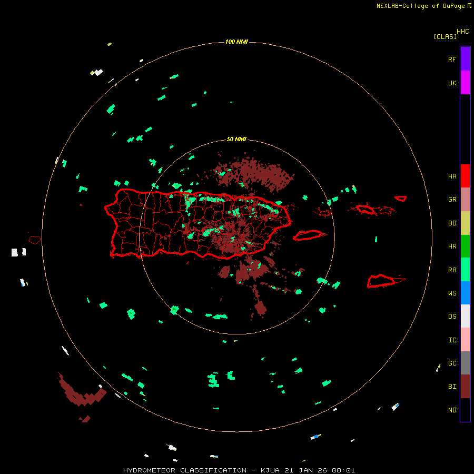This screenshot has height=474, width=474.
Task: Pick the dark green HR legend swatch
Action: 465,246
